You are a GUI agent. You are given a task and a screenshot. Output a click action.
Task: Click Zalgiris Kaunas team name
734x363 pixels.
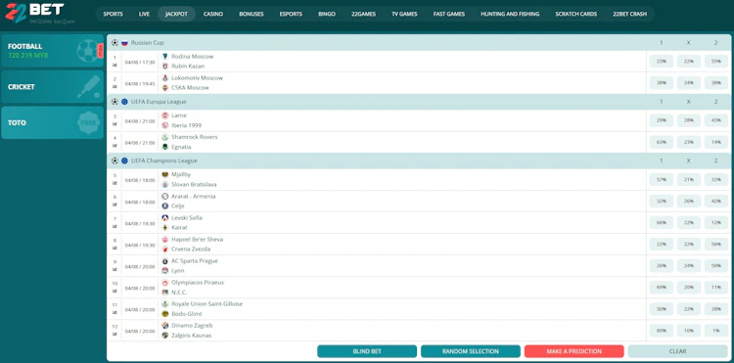coord(192,336)
